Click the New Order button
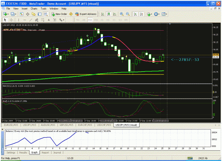This screenshot has width=222, height=161. [59, 14]
